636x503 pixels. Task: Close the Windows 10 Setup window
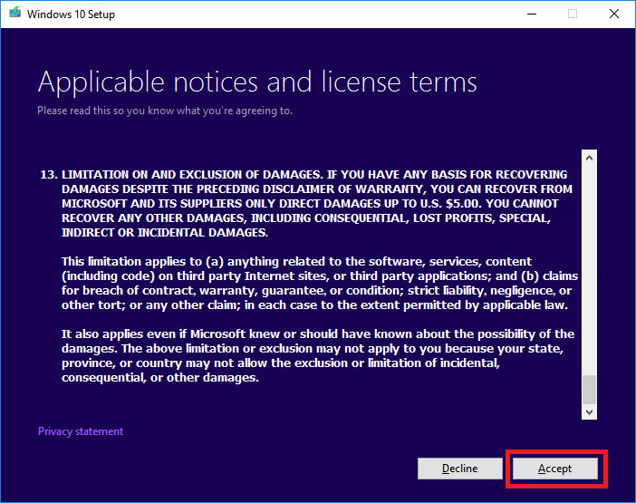pos(614,14)
